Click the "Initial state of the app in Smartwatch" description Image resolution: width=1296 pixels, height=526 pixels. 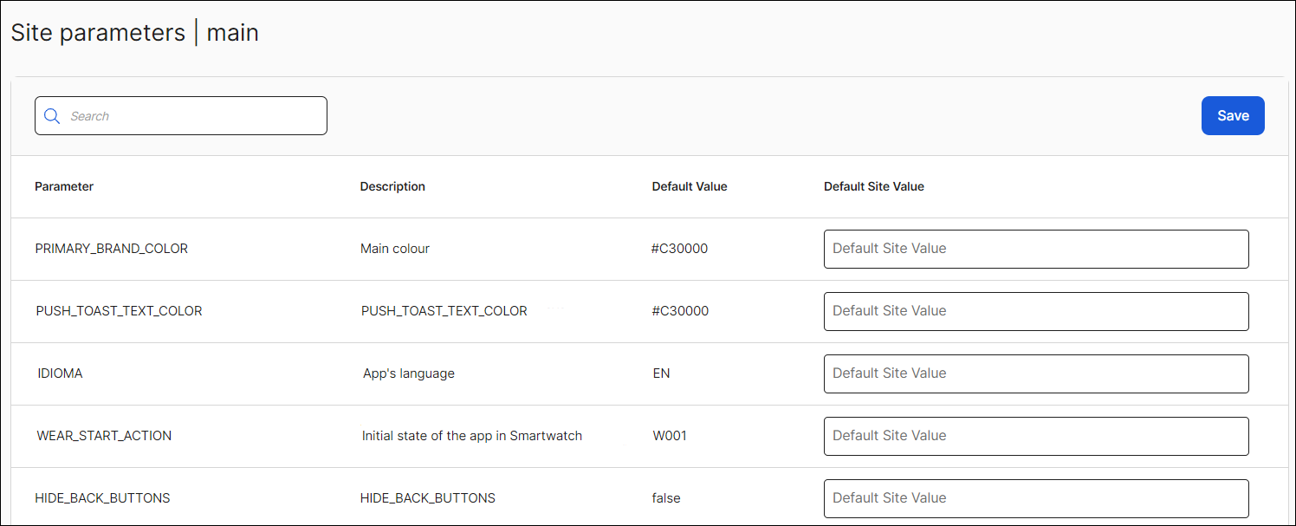pos(471,436)
